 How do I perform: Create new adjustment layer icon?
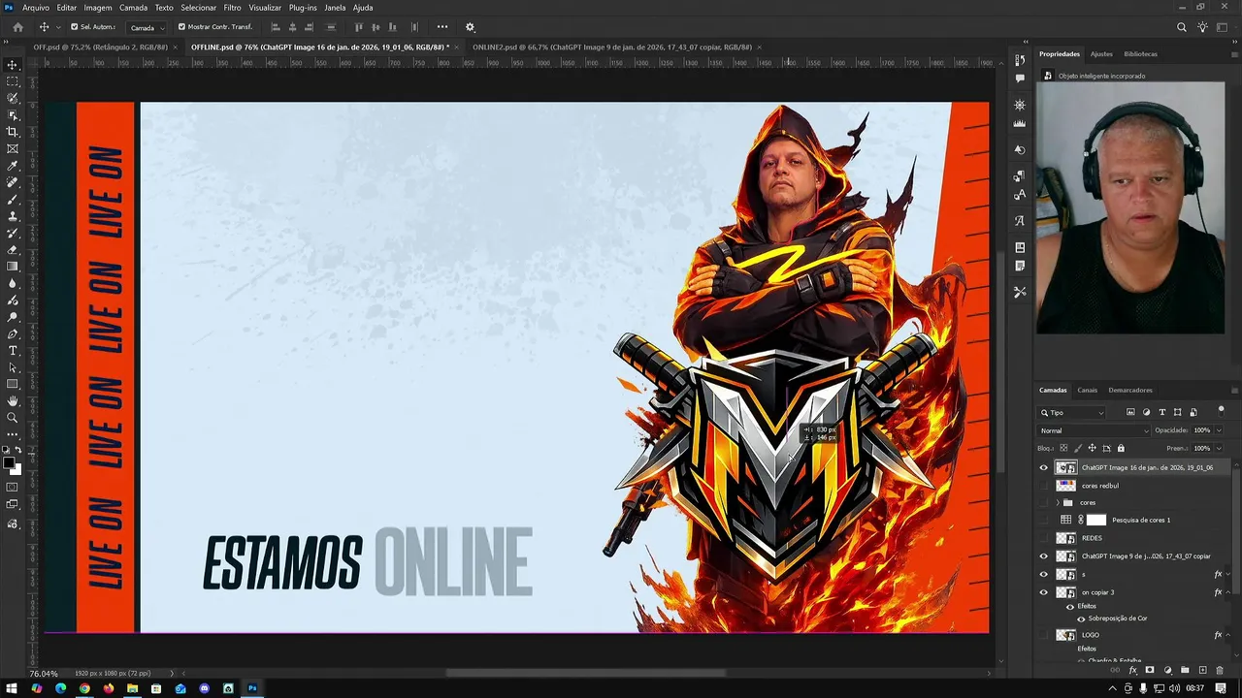[x=1167, y=670]
